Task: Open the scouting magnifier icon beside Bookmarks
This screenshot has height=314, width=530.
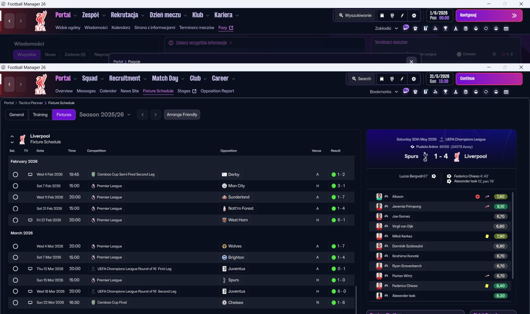Action: [x=435, y=92]
